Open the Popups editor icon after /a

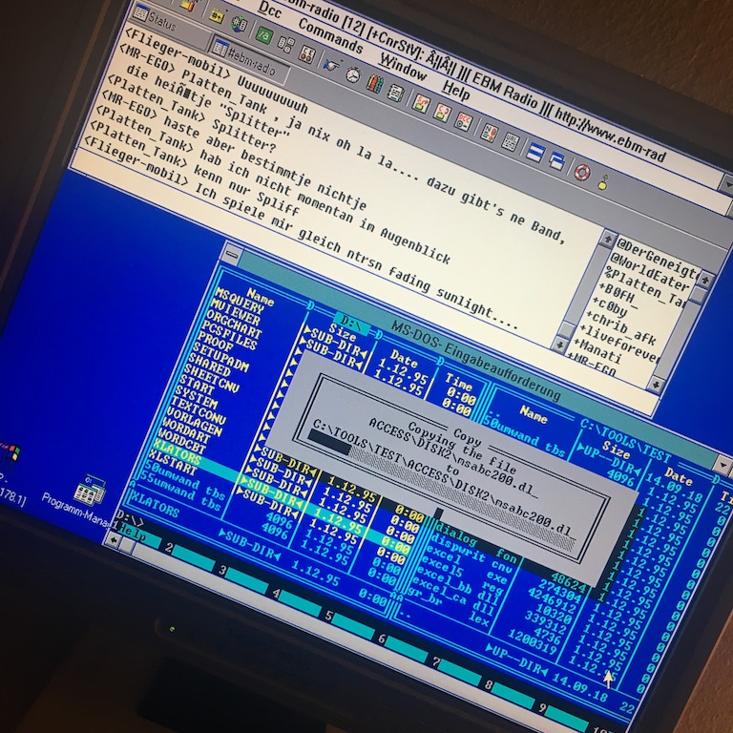[x=285, y=44]
